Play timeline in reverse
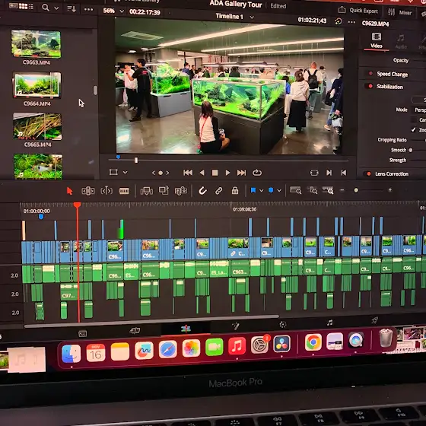The width and height of the screenshot is (426, 426). click(202, 173)
